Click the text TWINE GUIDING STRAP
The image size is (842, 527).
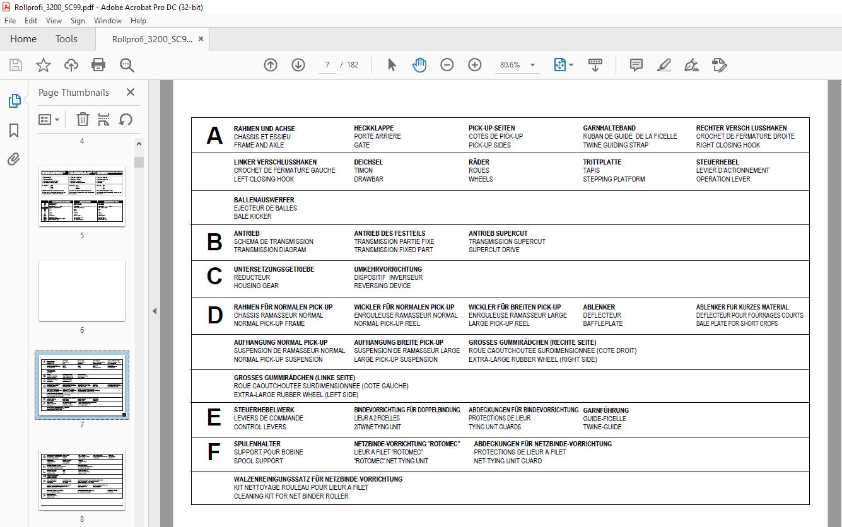(616, 145)
